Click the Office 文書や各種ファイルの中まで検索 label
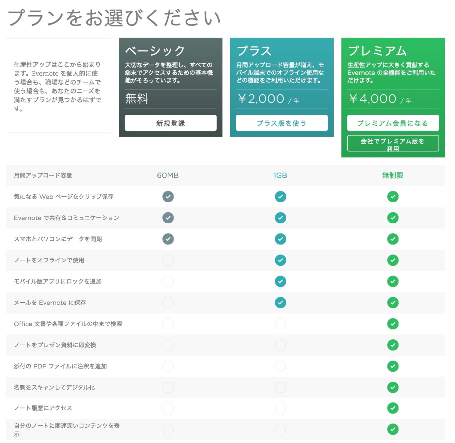The image size is (455, 443). click(x=68, y=324)
